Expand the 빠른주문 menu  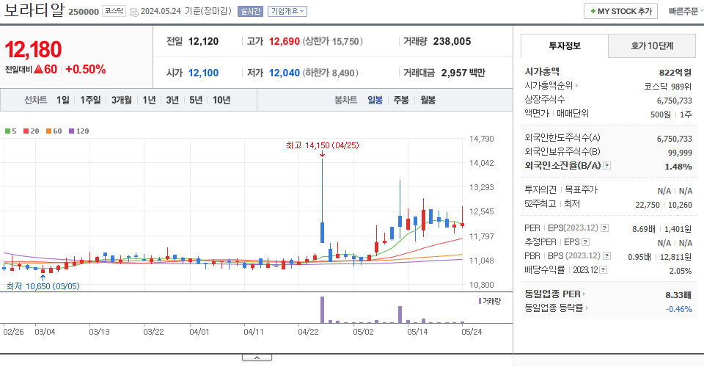pos(685,11)
